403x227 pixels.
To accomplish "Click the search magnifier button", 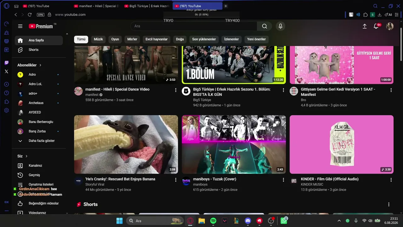I will point(264,26).
